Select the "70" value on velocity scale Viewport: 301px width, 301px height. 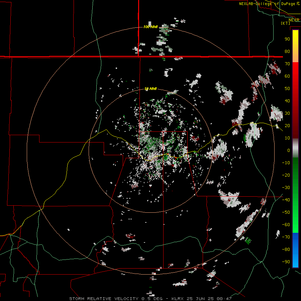[287, 64]
